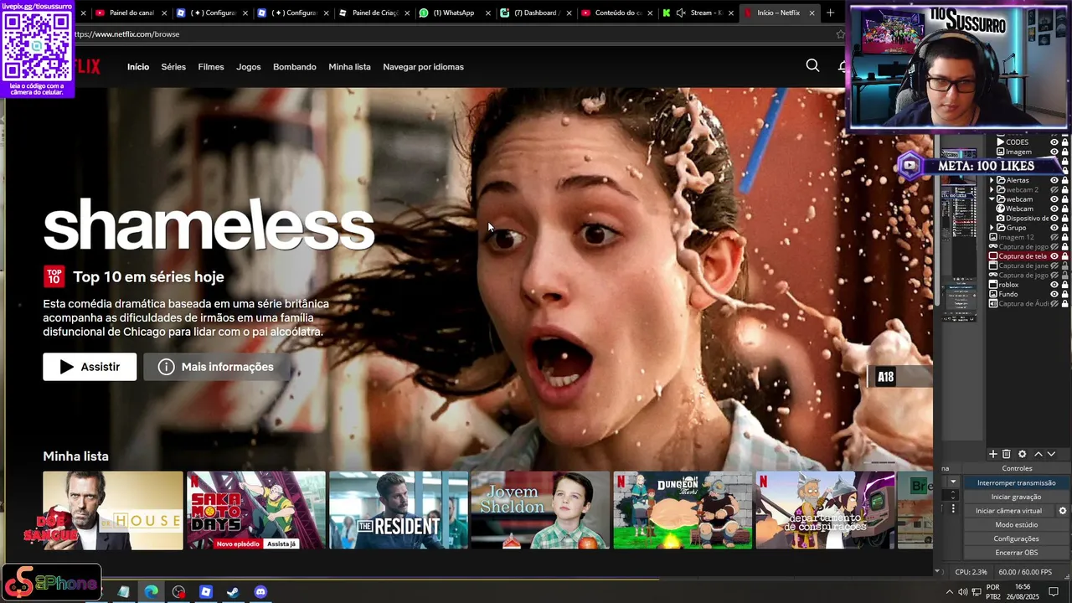1072x603 pixels.
Task: Open Microsoft Edge from the taskbar
Action: pyautogui.click(x=151, y=592)
